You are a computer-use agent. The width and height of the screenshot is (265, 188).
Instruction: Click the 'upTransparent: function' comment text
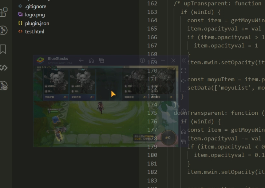(x=222, y=3)
